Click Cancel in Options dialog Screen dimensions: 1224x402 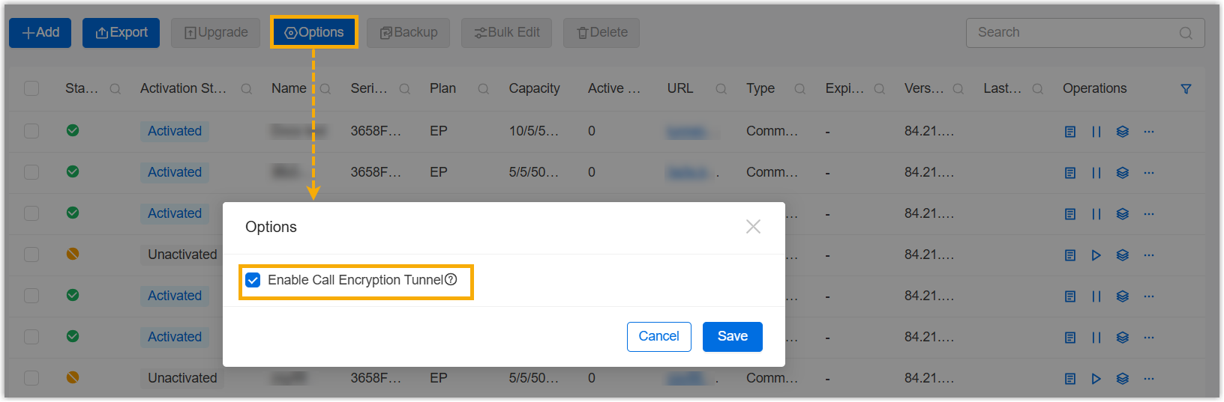pos(658,336)
